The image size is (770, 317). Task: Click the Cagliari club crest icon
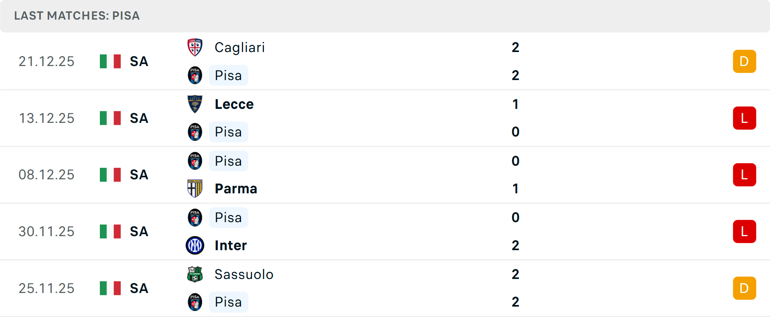click(195, 47)
